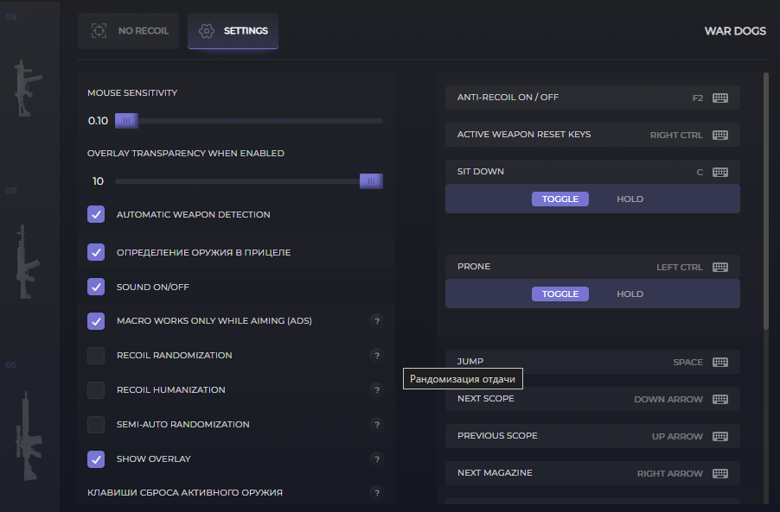The width and height of the screenshot is (780, 512).
Task: Click the keybindings panel vertical scrollbar
Action: coord(766,201)
